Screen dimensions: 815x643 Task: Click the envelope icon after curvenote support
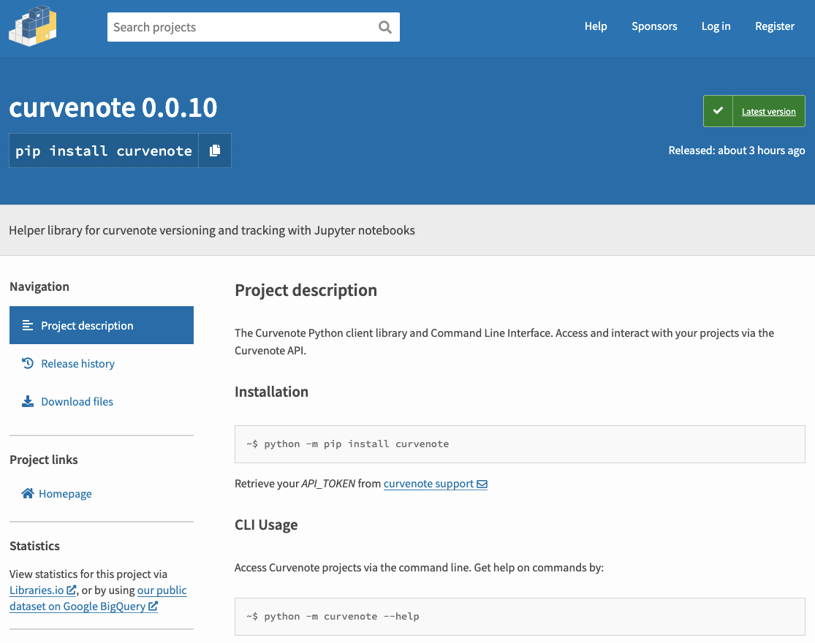click(482, 484)
